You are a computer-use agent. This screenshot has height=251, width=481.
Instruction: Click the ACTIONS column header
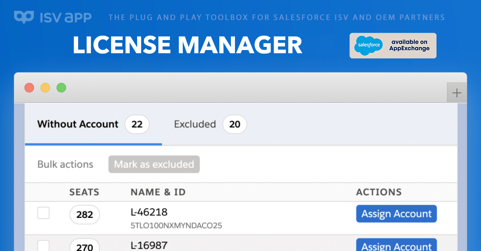(379, 192)
